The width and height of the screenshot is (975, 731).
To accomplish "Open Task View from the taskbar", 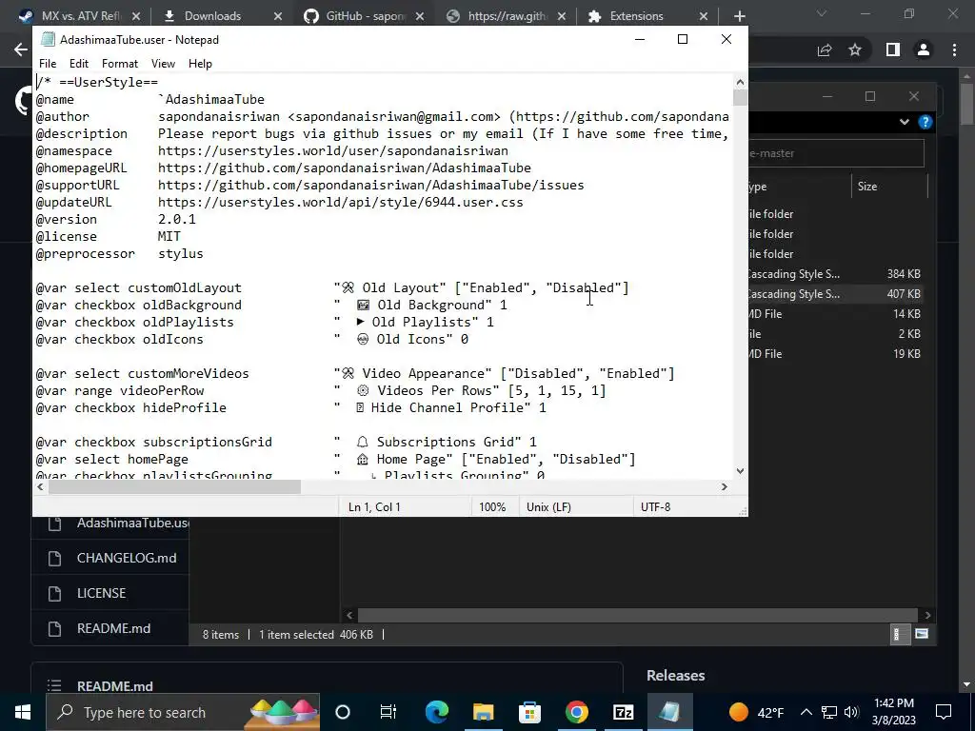I will click(x=388, y=712).
